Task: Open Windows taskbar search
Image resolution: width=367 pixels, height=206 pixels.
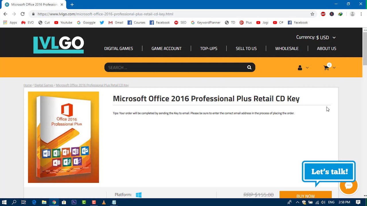Action: point(14,202)
